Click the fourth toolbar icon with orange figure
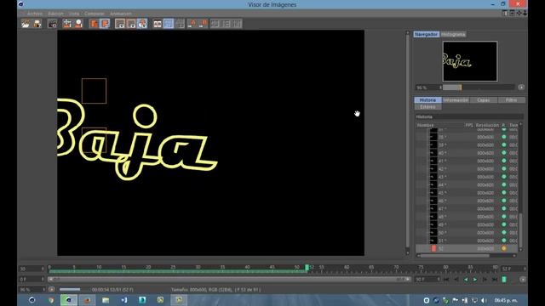This screenshot has height=306, width=545. (x=66, y=24)
